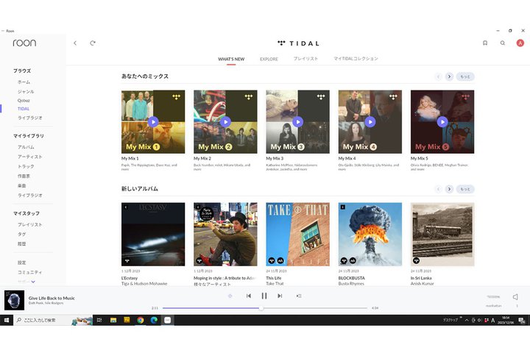Open the now playing album art
This screenshot has height=353, width=530.
(x=14, y=300)
